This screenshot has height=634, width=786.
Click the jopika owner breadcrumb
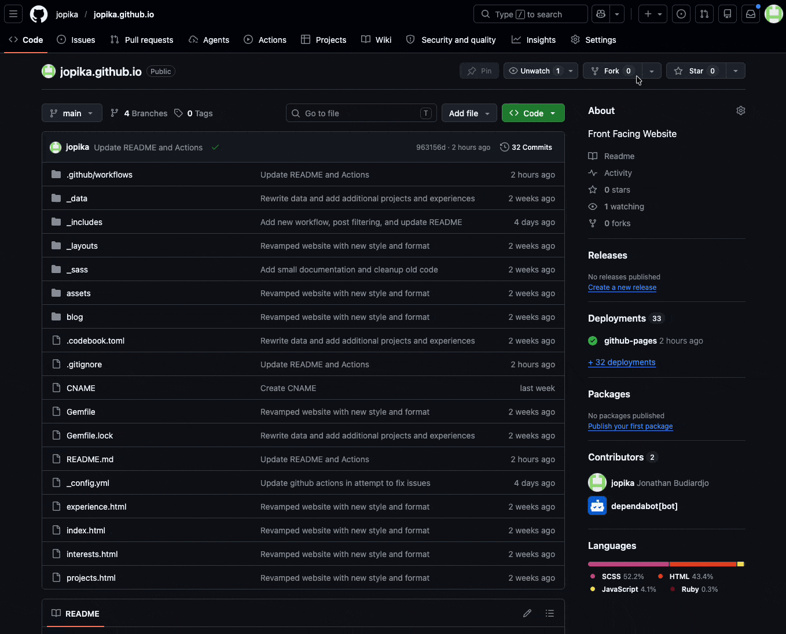tap(67, 14)
